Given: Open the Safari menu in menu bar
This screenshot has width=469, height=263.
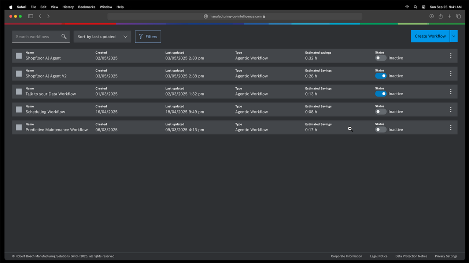Looking at the screenshot, I should pos(22,7).
